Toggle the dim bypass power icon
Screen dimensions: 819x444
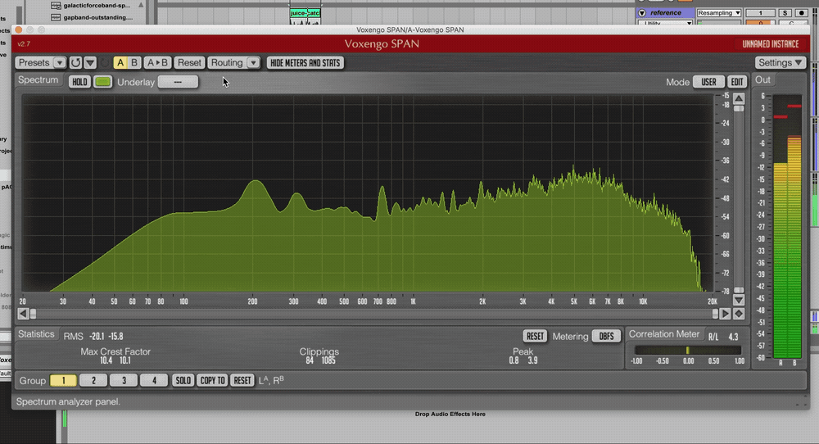click(x=105, y=63)
